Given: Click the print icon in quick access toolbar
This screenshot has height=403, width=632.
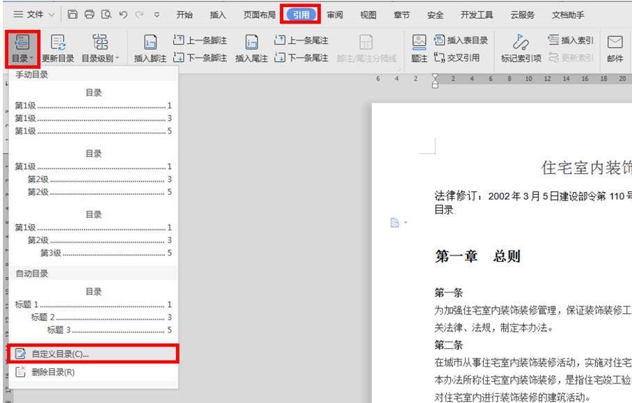Looking at the screenshot, I should pyautogui.click(x=88, y=15).
